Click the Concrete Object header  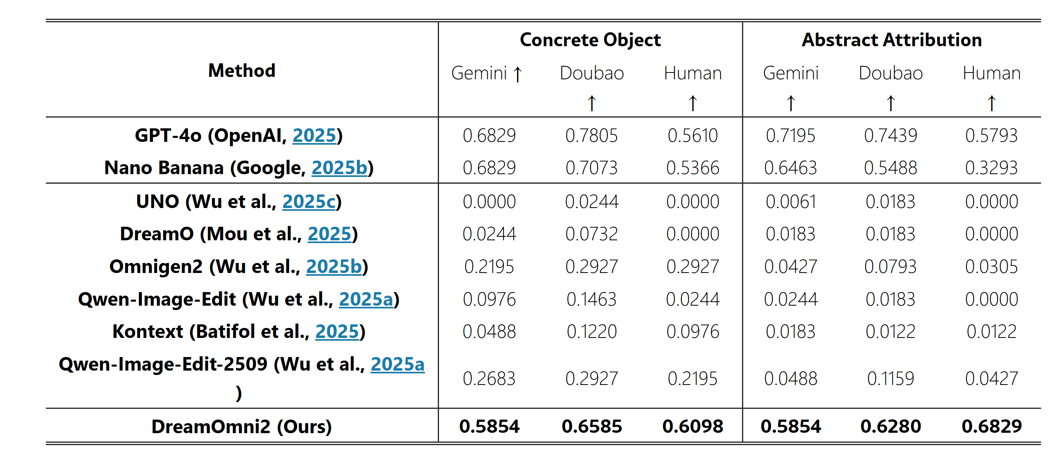[x=591, y=40]
